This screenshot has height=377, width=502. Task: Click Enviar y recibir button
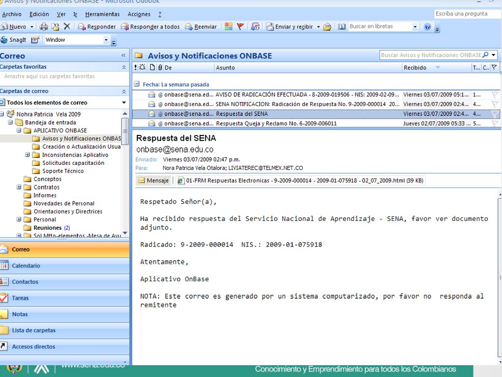pos(290,27)
